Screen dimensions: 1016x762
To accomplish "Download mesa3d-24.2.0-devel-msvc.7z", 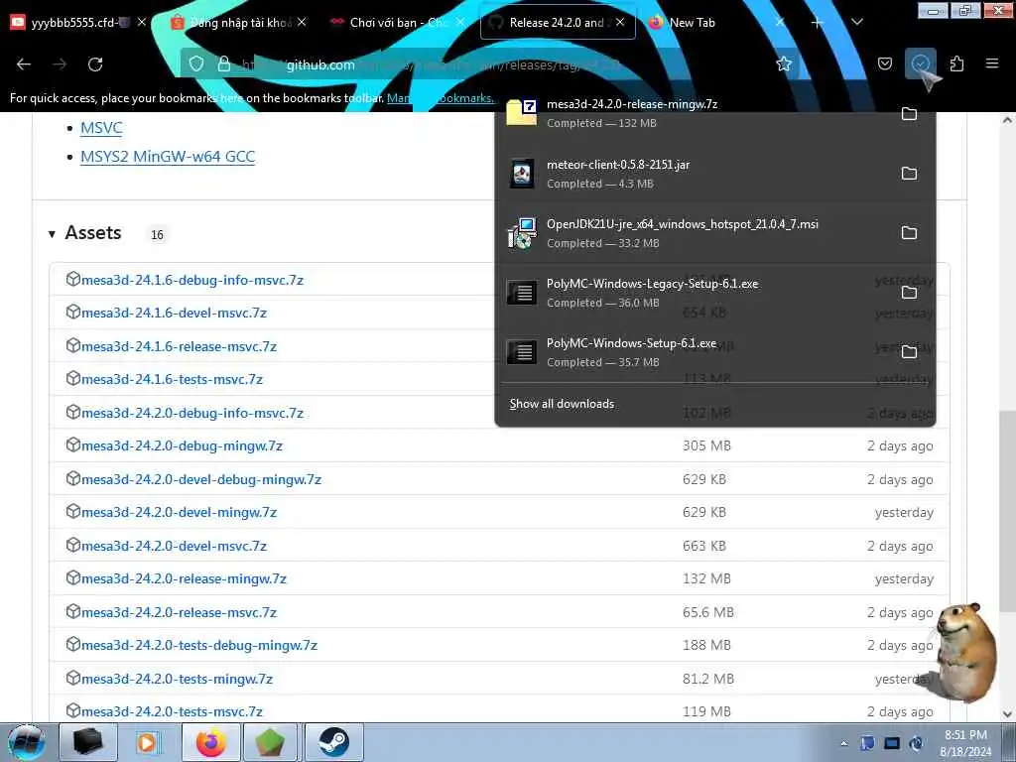I will coord(174,546).
